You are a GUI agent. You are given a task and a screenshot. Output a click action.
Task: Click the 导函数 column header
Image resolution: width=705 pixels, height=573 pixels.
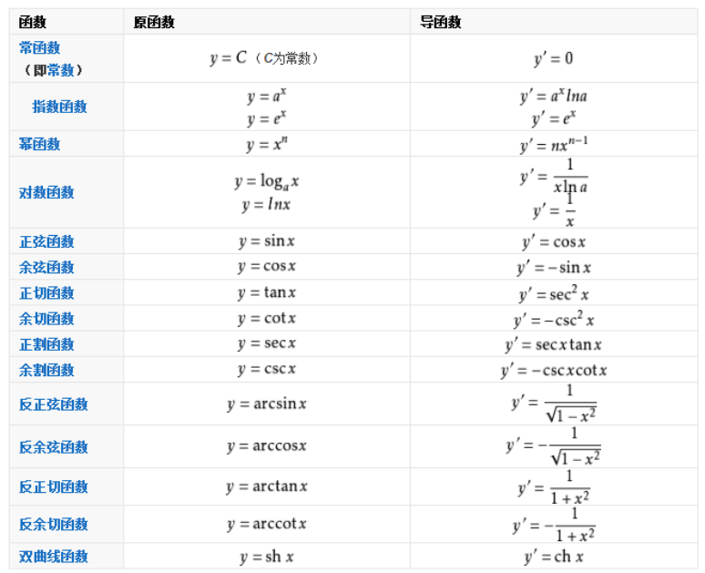tap(441, 23)
